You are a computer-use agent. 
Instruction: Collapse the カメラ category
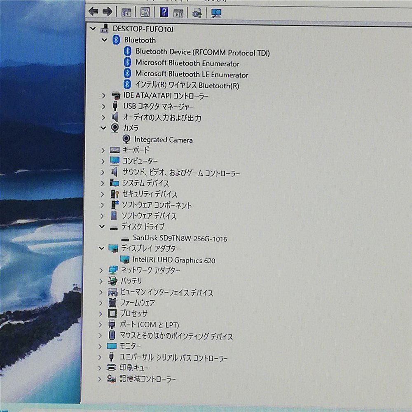coord(103,128)
